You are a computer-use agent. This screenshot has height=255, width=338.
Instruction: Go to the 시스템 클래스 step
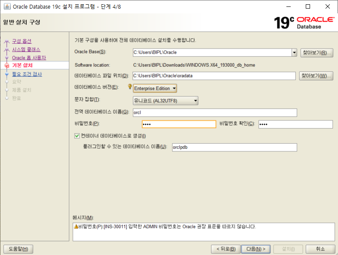pyautogui.click(x=26, y=49)
